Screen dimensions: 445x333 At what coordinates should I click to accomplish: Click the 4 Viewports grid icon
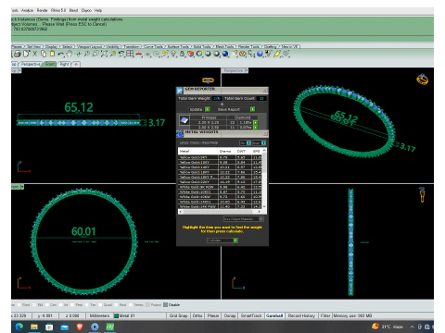click(x=130, y=54)
